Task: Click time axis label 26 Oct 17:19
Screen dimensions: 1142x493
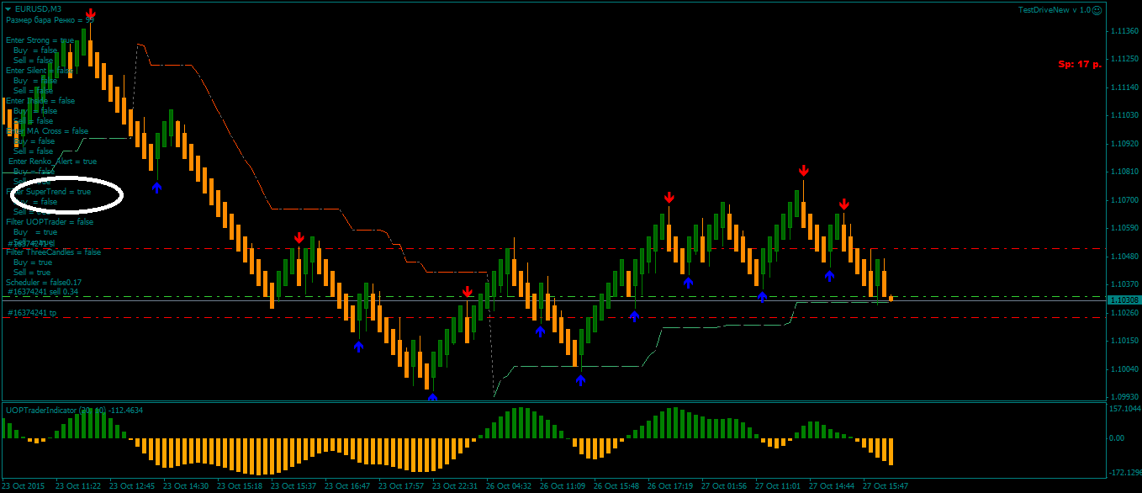Action: tap(670, 486)
